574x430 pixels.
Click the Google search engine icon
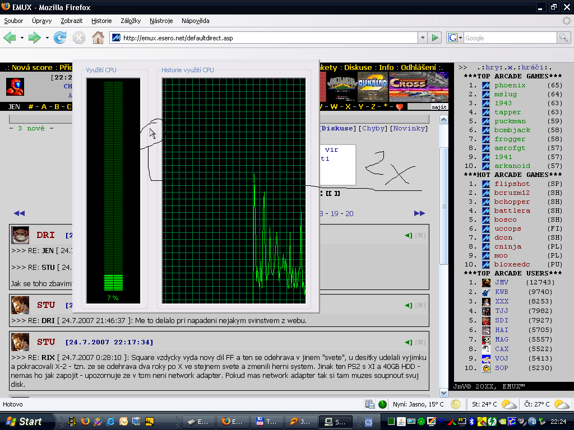[x=453, y=38]
